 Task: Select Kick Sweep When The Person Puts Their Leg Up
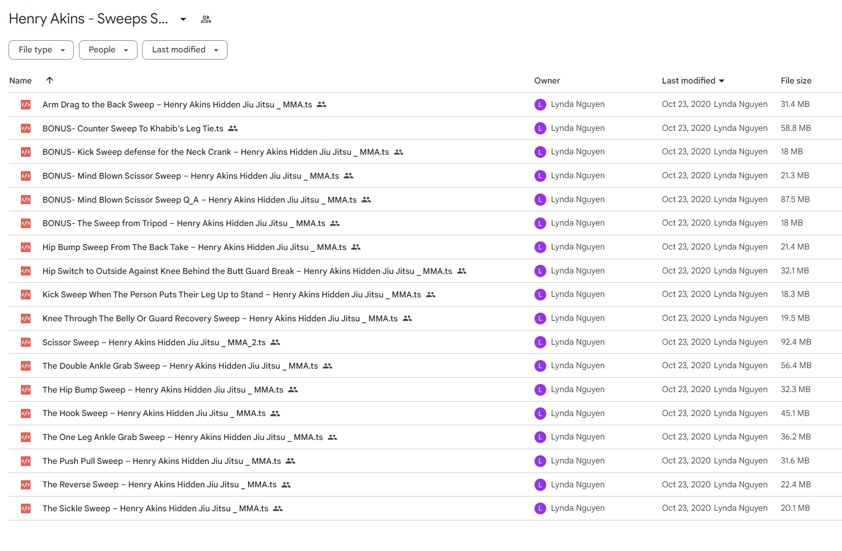click(x=232, y=294)
